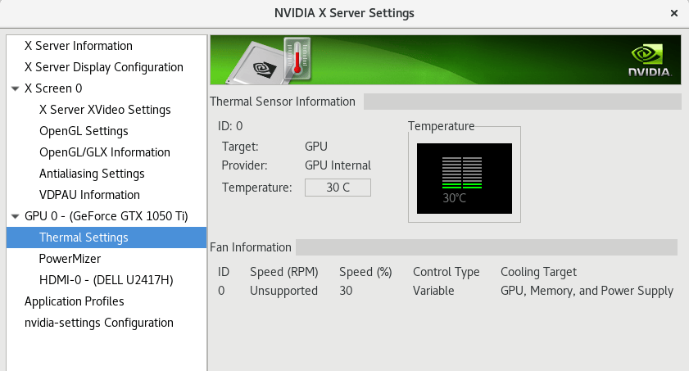Open X Server XVideo Settings
This screenshot has width=689, height=371.
click(x=105, y=110)
